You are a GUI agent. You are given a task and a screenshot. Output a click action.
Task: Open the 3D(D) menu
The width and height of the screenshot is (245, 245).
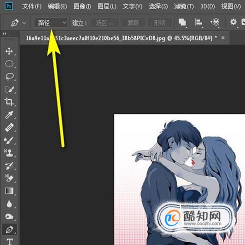207,6
